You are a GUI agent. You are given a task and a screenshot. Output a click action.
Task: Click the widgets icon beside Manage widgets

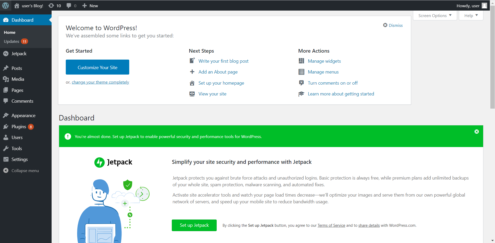coord(301,61)
